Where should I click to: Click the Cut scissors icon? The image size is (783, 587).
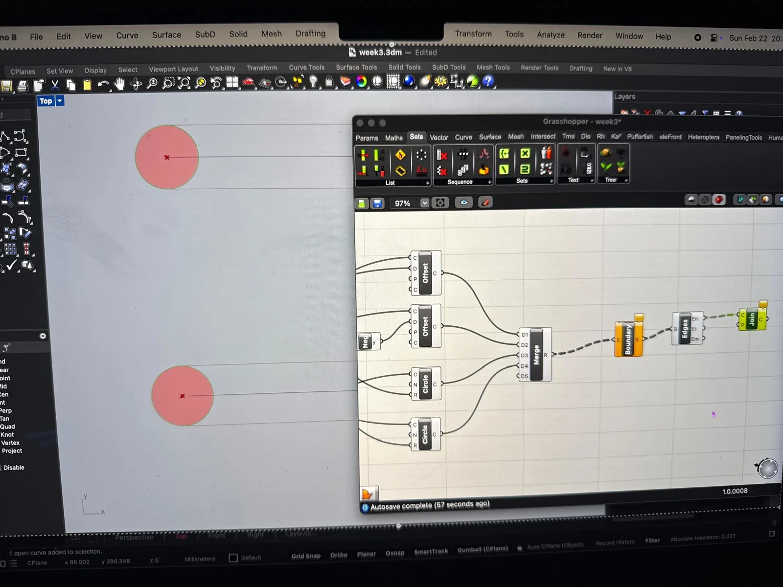coord(55,86)
